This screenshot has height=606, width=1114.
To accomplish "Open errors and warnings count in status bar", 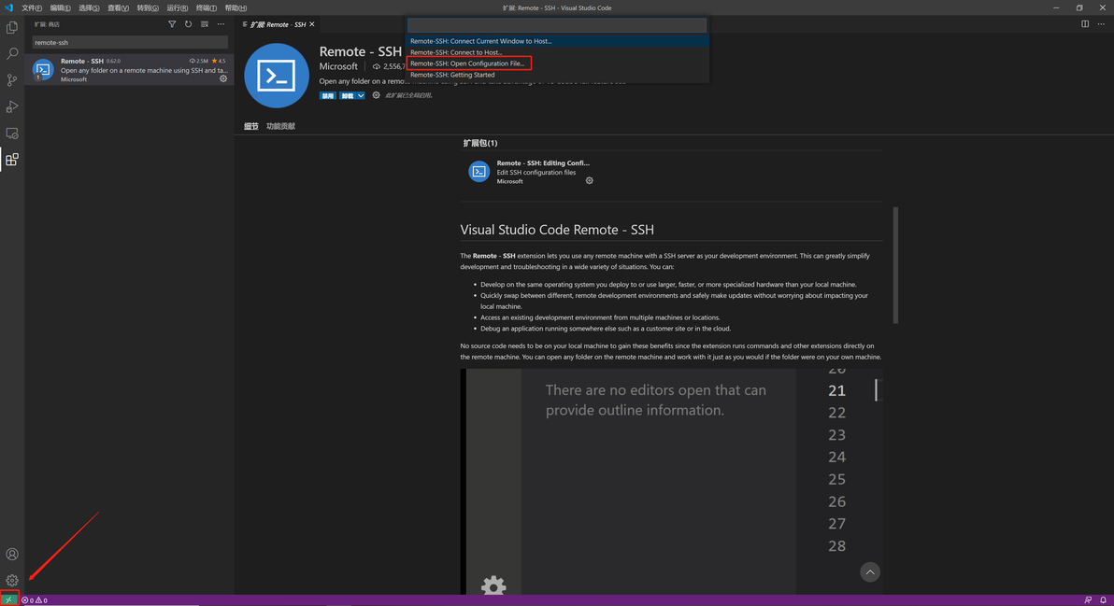I will click(x=34, y=600).
